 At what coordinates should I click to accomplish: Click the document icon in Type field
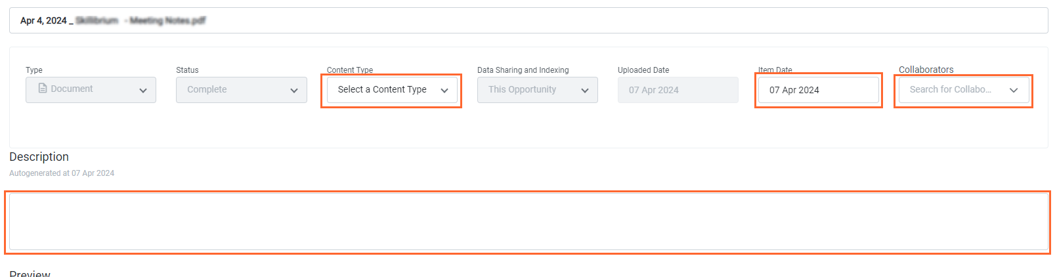(43, 89)
